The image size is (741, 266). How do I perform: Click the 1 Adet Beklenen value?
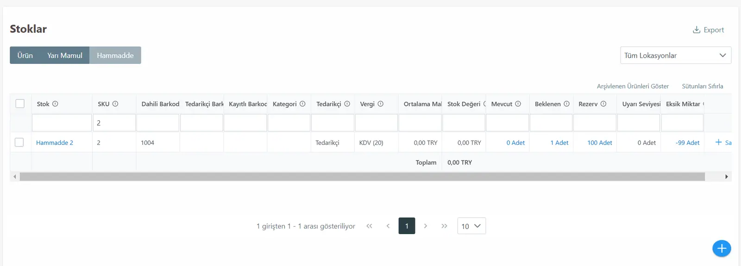pos(559,142)
